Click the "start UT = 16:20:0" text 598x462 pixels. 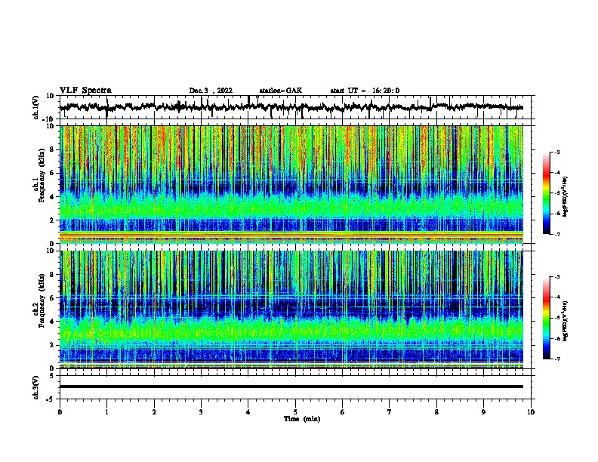click(x=365, y=91)
